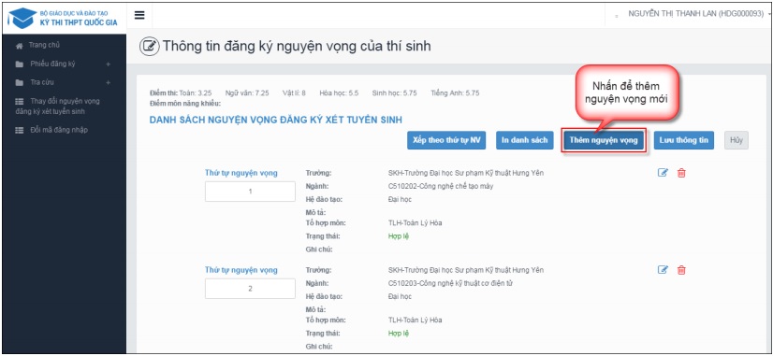Click the page heading Thông tin đăng ký nguyện vọng
The image size is (773, 356).
297,47
